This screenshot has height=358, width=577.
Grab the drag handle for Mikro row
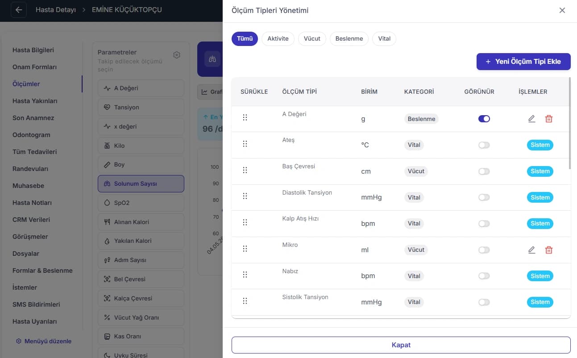point(245,249)
